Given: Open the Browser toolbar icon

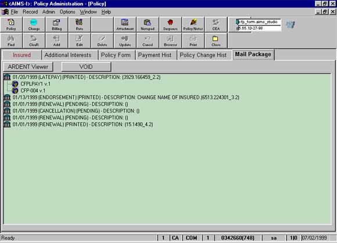Looking at the screenshot, I should coord(170,41).
